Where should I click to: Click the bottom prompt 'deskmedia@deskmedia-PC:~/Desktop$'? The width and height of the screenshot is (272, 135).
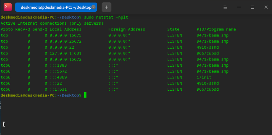pyautogui.click(x=41, y=95)
